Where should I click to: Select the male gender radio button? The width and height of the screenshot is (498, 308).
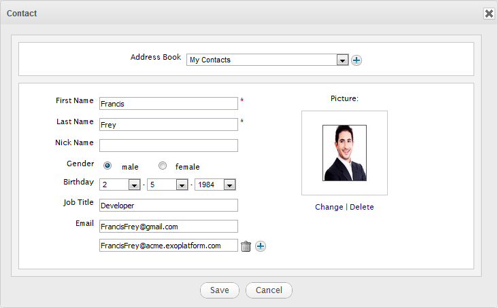107,166
